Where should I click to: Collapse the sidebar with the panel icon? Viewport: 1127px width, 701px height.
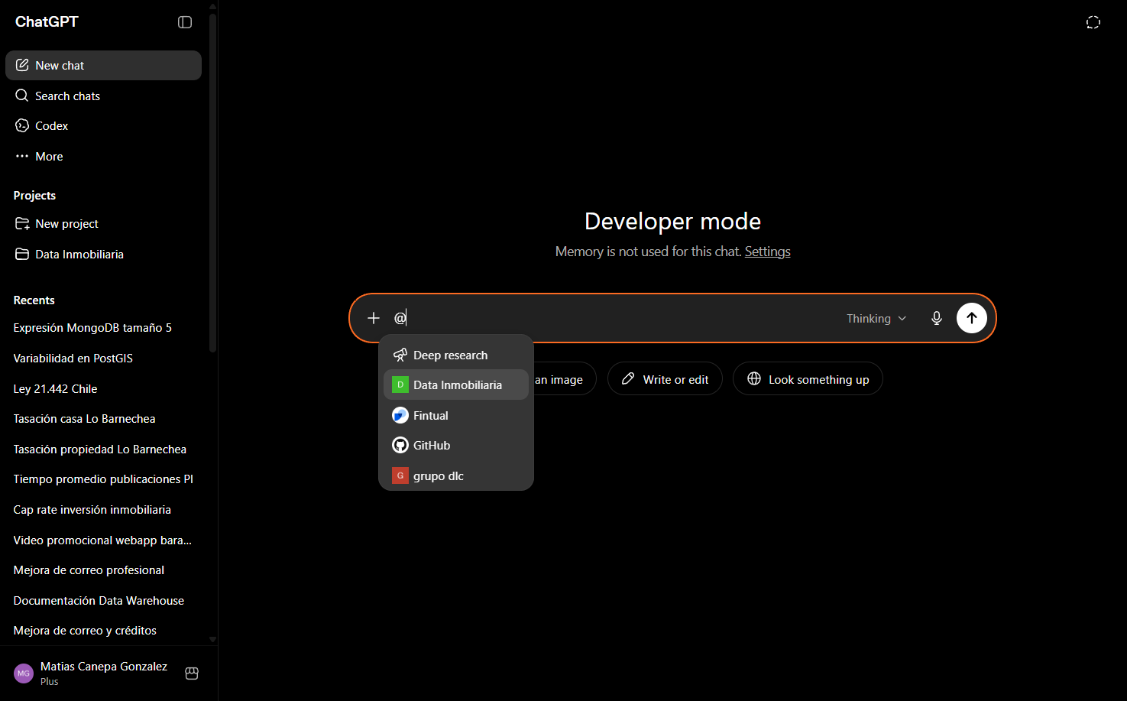(185, 22)
